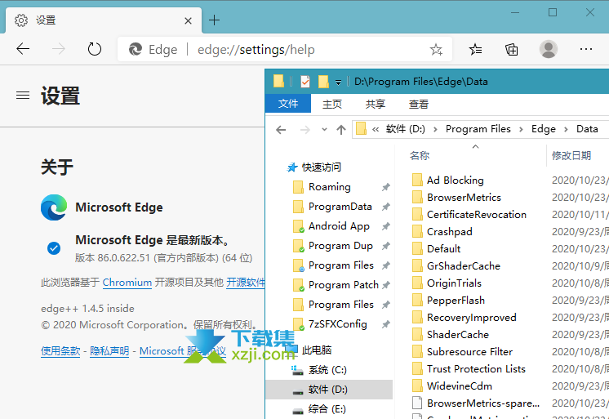Open the 使用条款 link

coord(60,351)
